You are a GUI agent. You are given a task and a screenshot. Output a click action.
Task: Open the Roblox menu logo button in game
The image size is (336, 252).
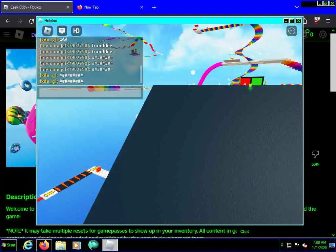47,31
